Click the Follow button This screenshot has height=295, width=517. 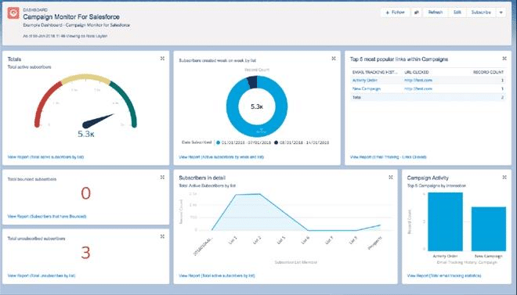396,13
